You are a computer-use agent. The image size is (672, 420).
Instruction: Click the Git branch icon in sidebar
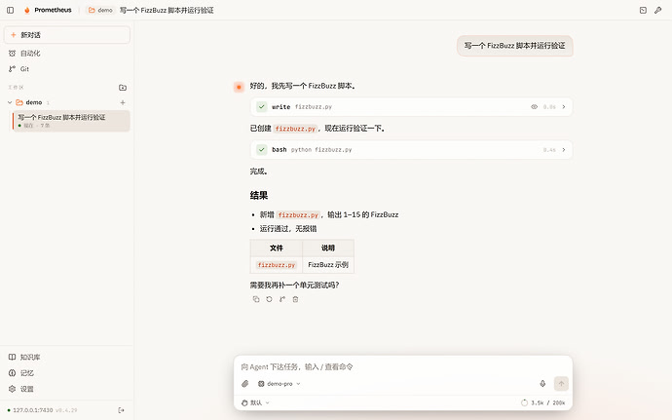(12, 68)
